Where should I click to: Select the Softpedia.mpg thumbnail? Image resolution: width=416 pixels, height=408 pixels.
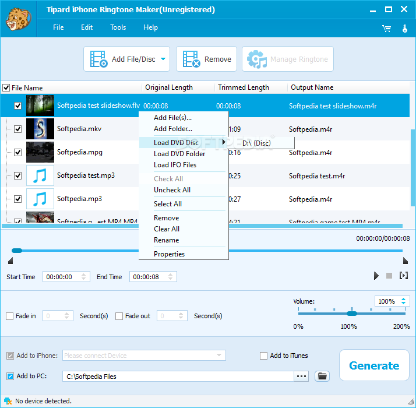click(40, 152)
